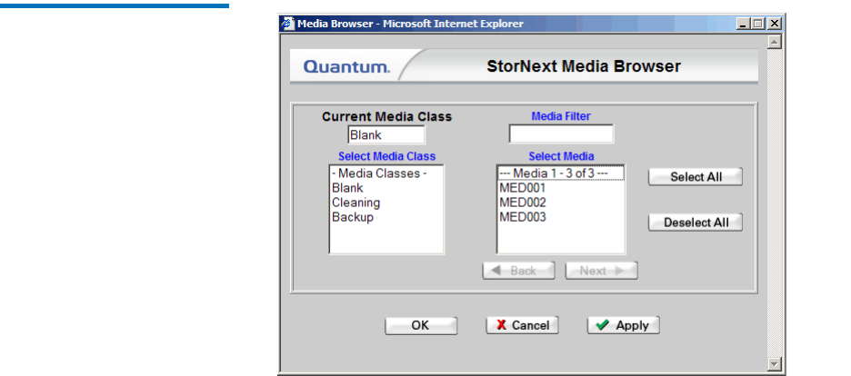
Task: Go to previous media page with Back
Action: pyautogui.click(x=518, y=271)
